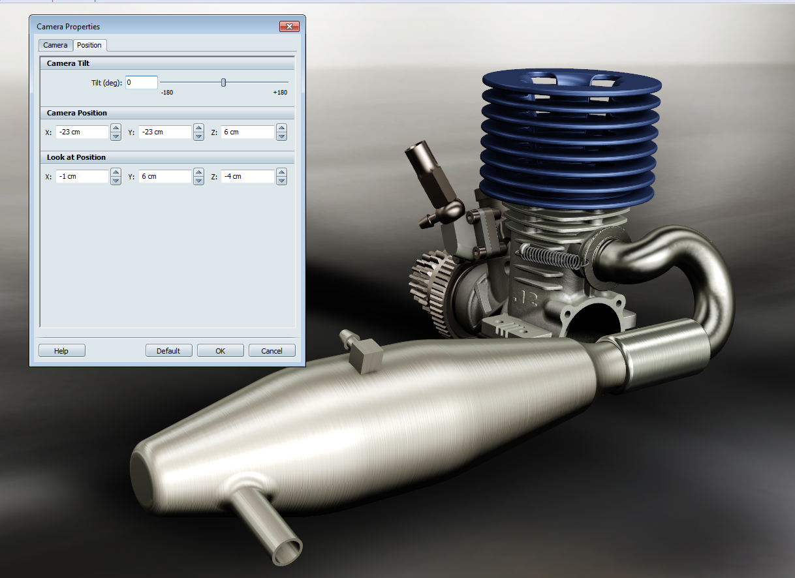795x578 pixels.
Task: Click the Camera Position Y field
Action: [x=165, y=132]
